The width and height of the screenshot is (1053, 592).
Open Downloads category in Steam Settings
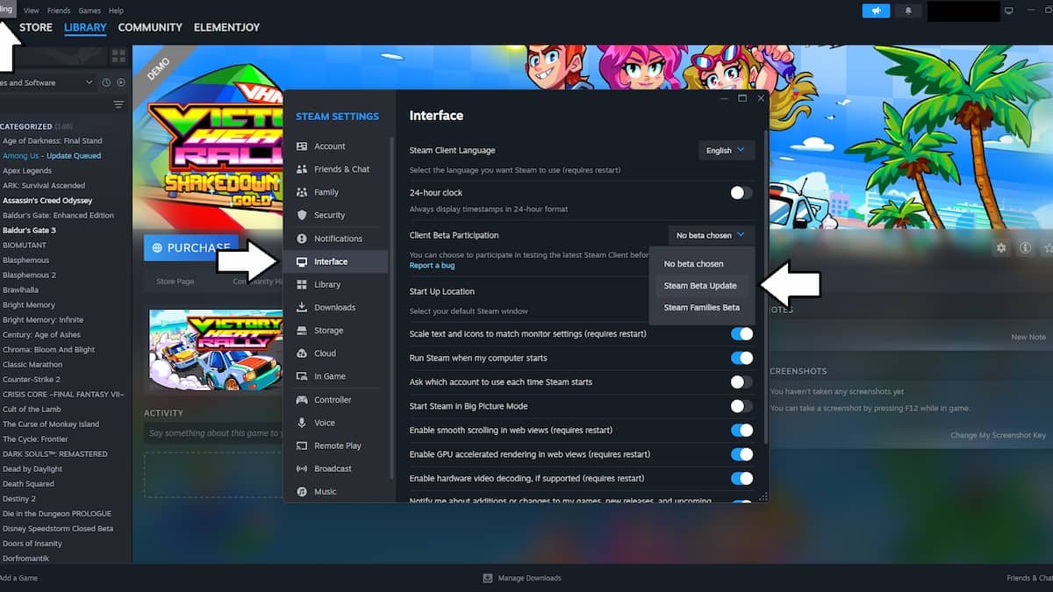click(335, 307)
